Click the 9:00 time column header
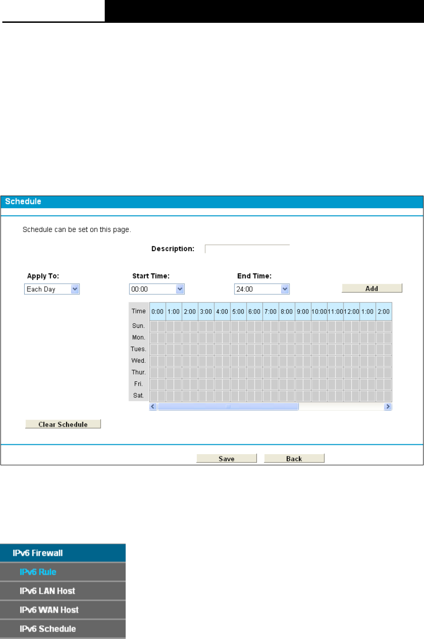The image size is (424, 639). (x=303, y=312)
